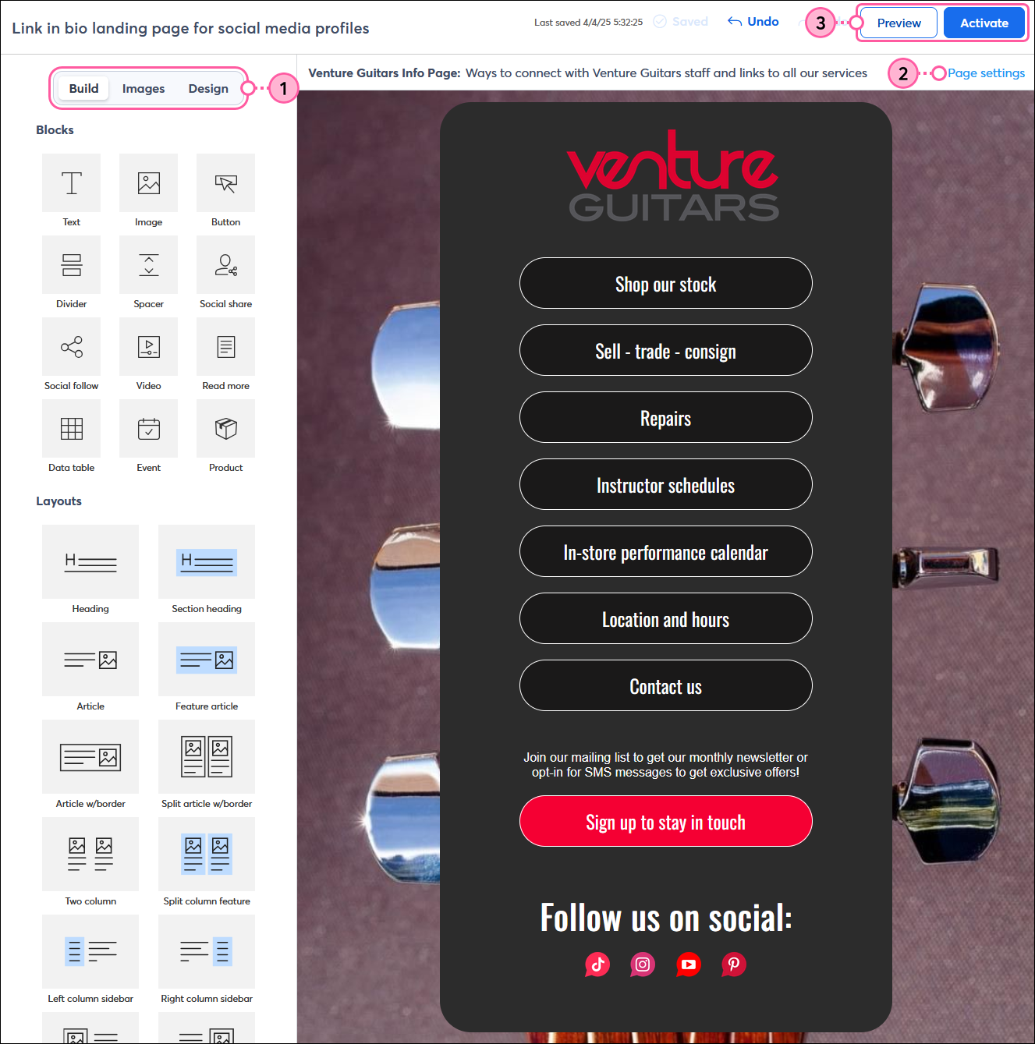This screenshot has height=1044, width=1035.
Task: Select the Video block icon
Action: 148,347
